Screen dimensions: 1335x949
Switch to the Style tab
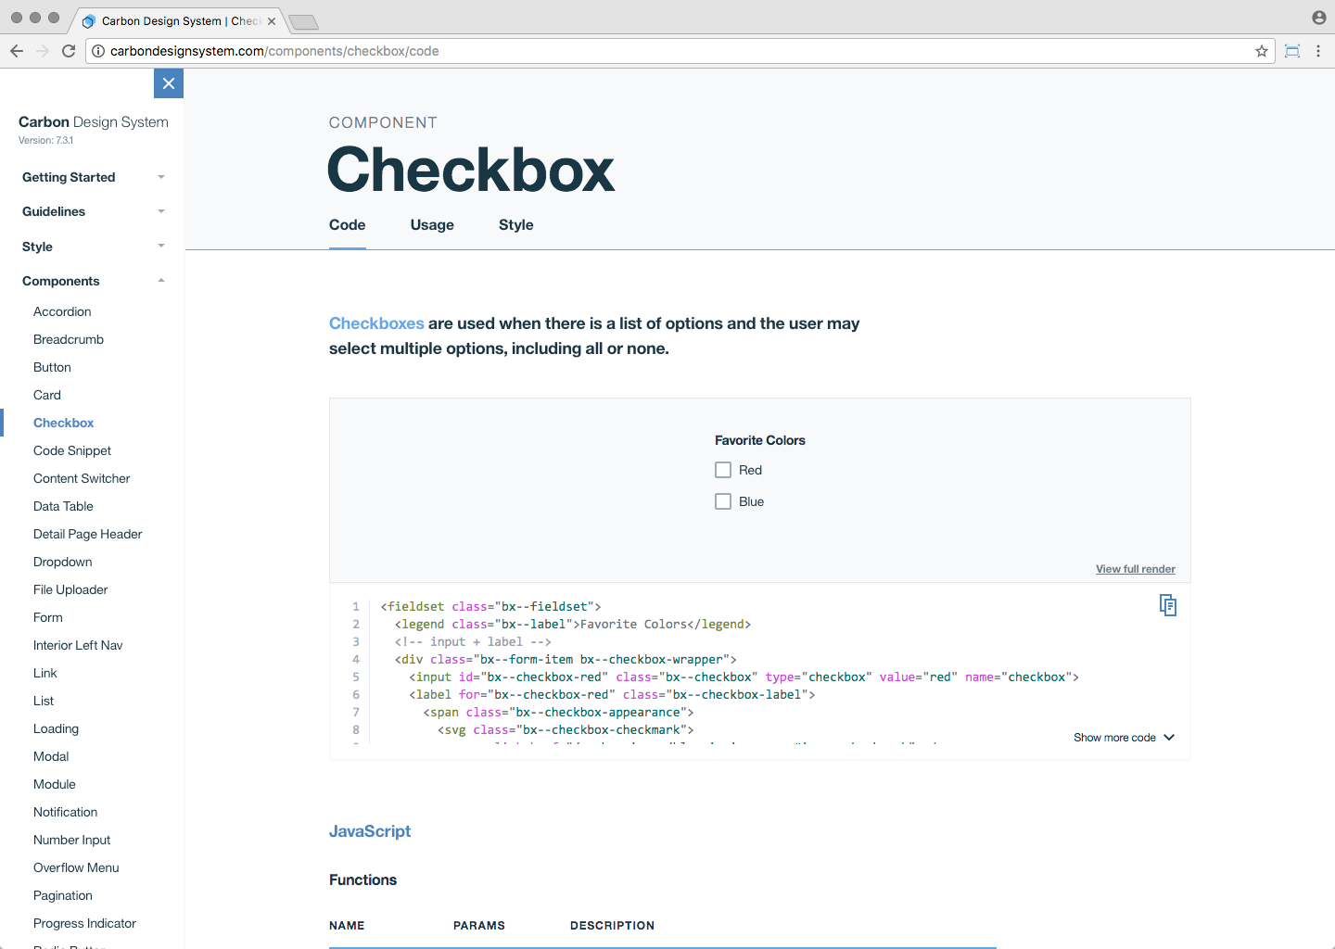pos(515,225)
